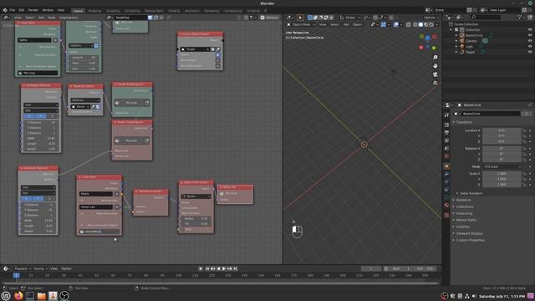
Task: Open the Render properties tab
Action: point(446,125)
